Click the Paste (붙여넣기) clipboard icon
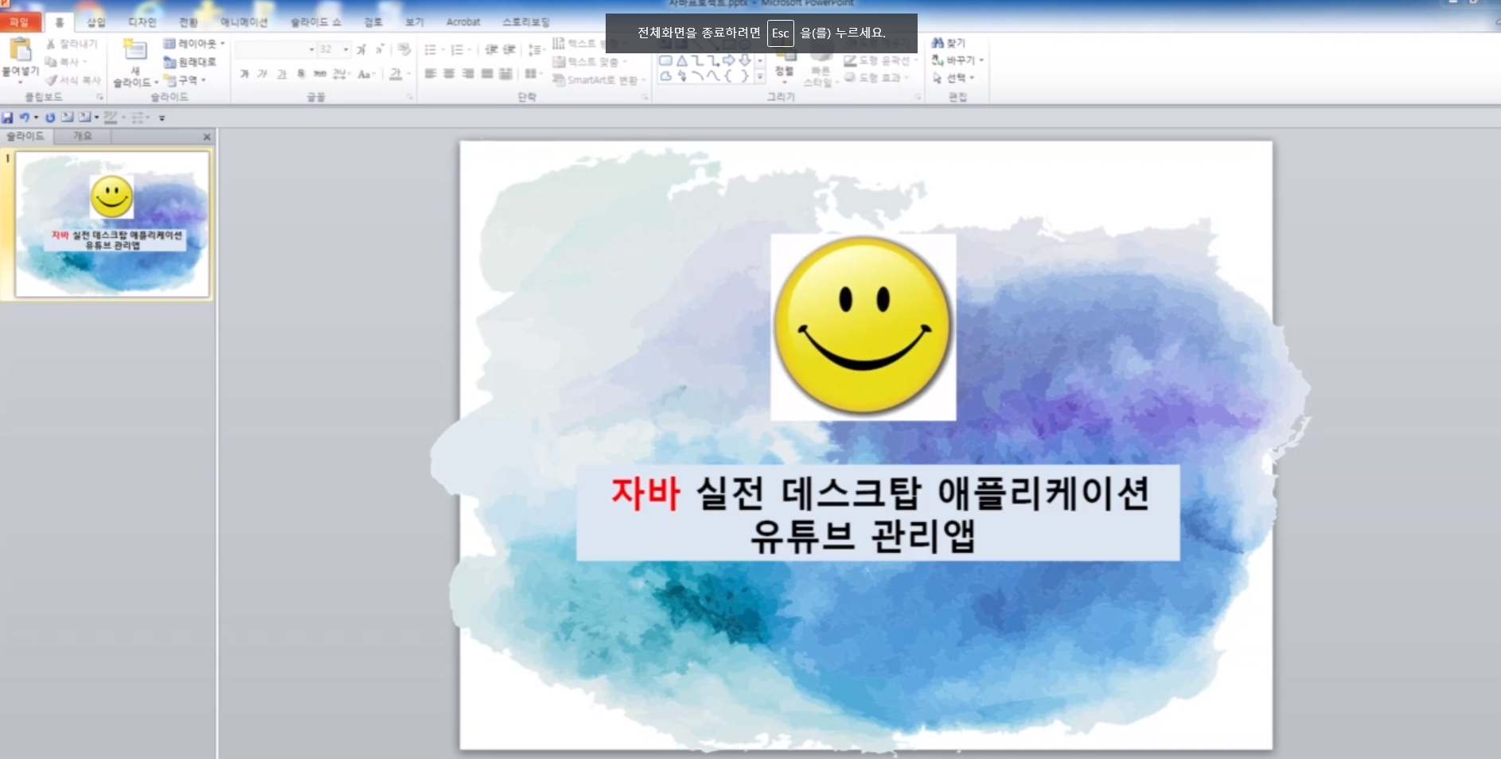1501x759 pixels. [x=21, y=51]
